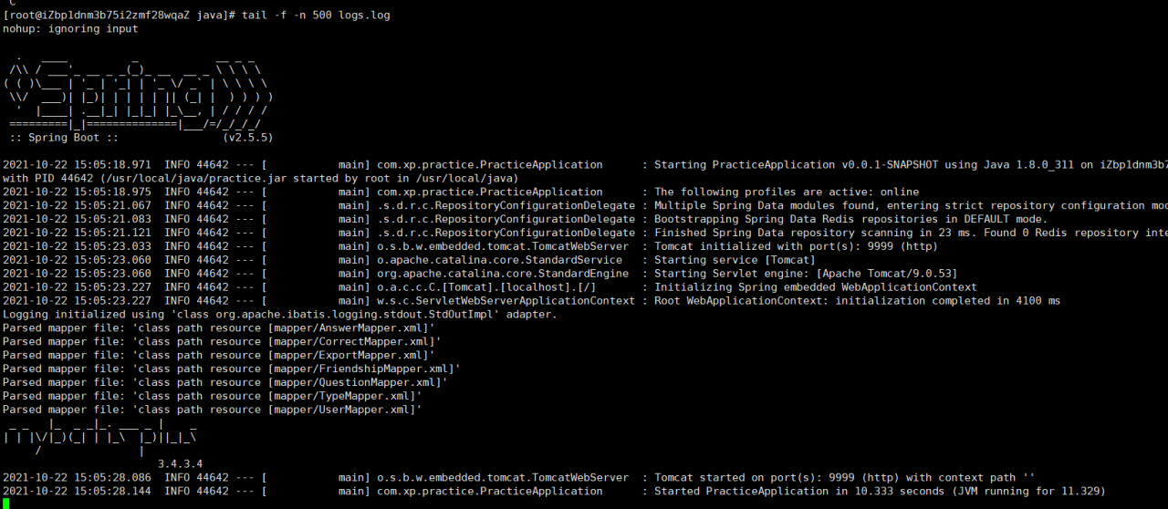Click "Parsed mapper file" AnswerMapper.xml line
1168x509 pixels.
[x=219, y=328]
